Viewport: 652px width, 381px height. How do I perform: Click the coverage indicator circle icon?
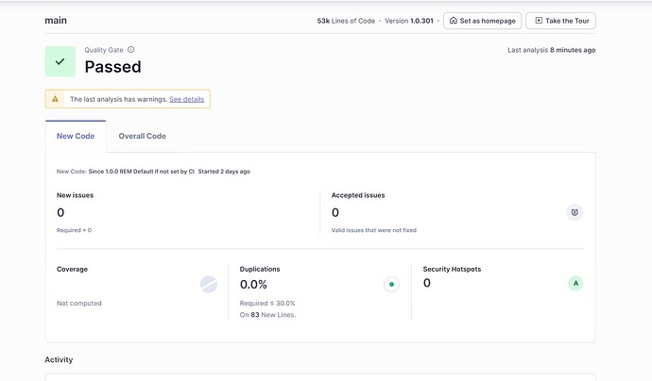click(x=209, y=284)
